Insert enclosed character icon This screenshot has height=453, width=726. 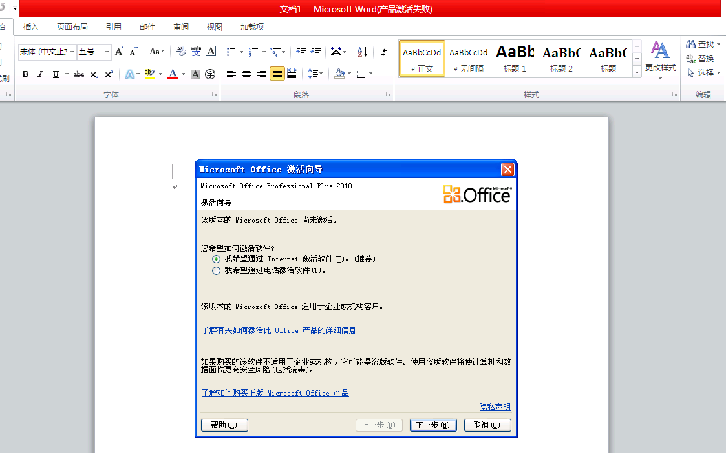pos(210,74)
